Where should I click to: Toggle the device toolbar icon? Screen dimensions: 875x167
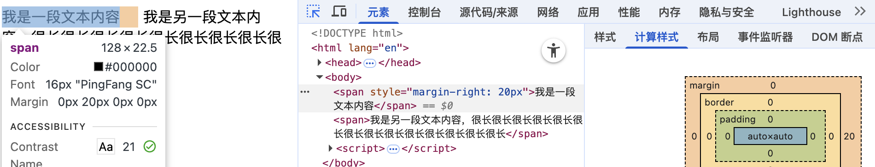(x=339, y=11)
